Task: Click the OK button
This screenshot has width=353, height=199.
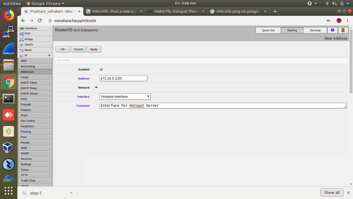Action: (63, 49)
